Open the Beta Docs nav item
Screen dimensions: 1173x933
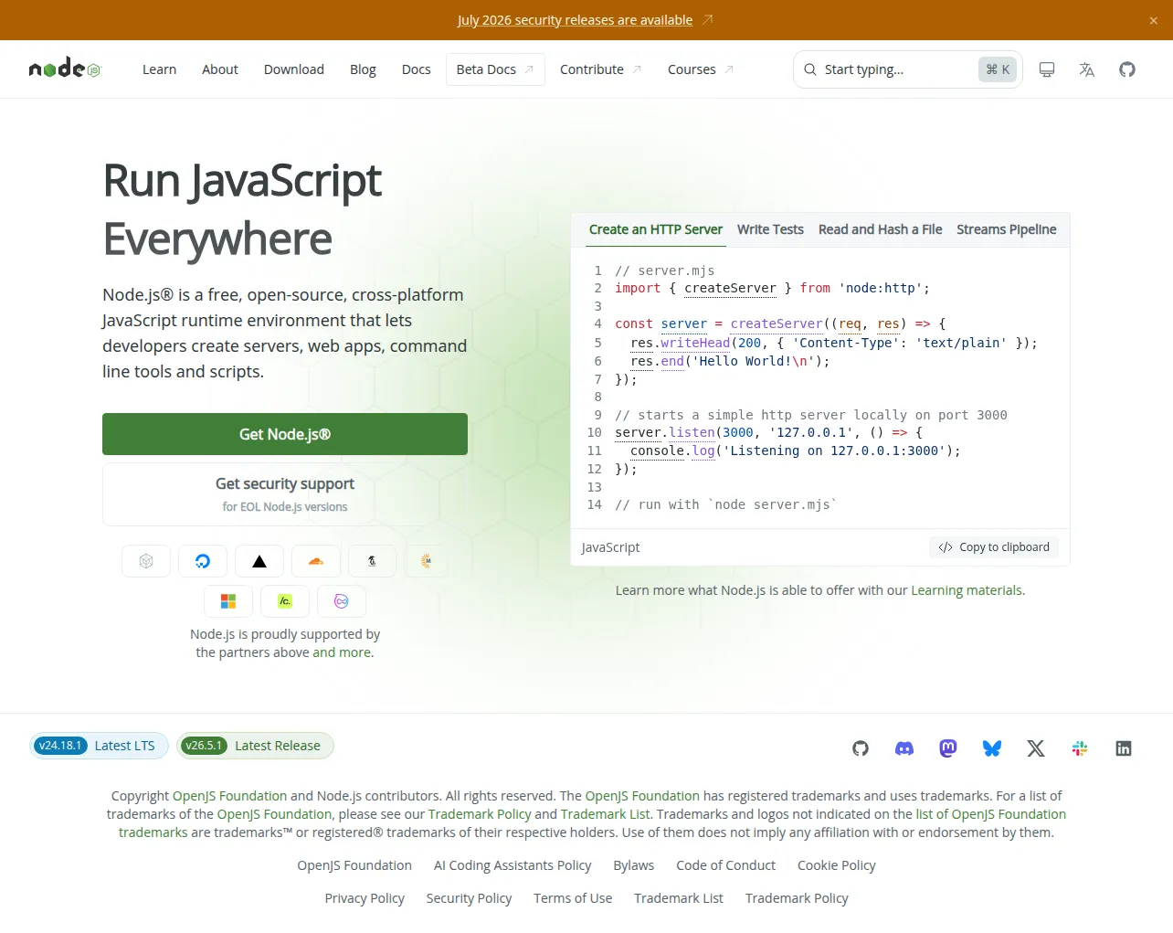(x=495, y=69)
